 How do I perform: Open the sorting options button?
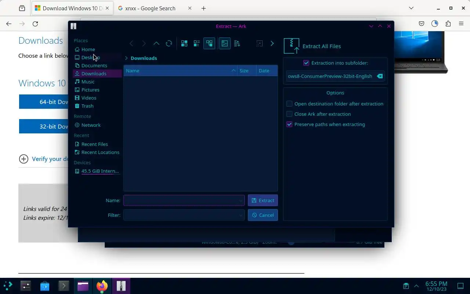(x=237, y=43)
